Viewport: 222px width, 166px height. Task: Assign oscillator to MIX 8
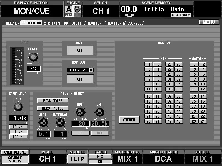pyautogui.click(x=158, y=79)
